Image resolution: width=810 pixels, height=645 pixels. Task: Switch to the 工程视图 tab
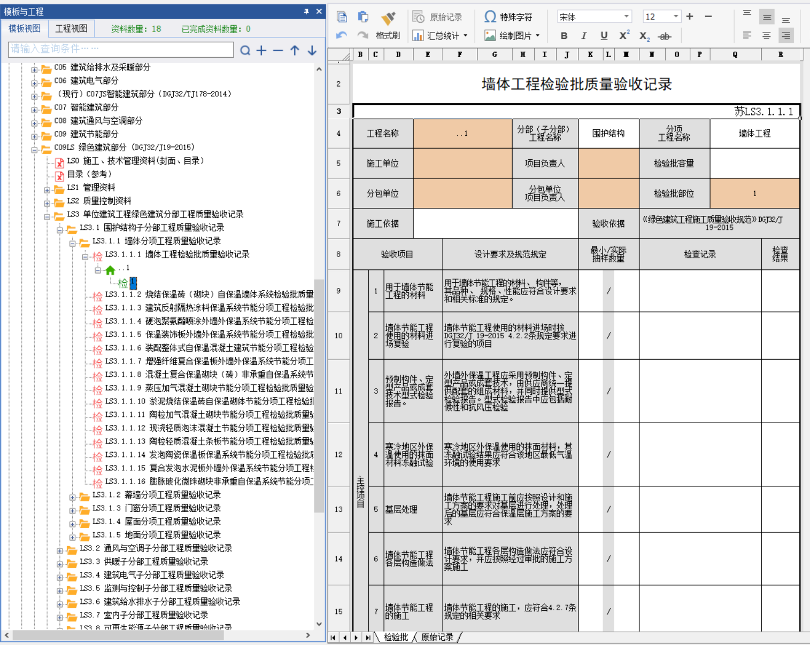click(71, 28)
